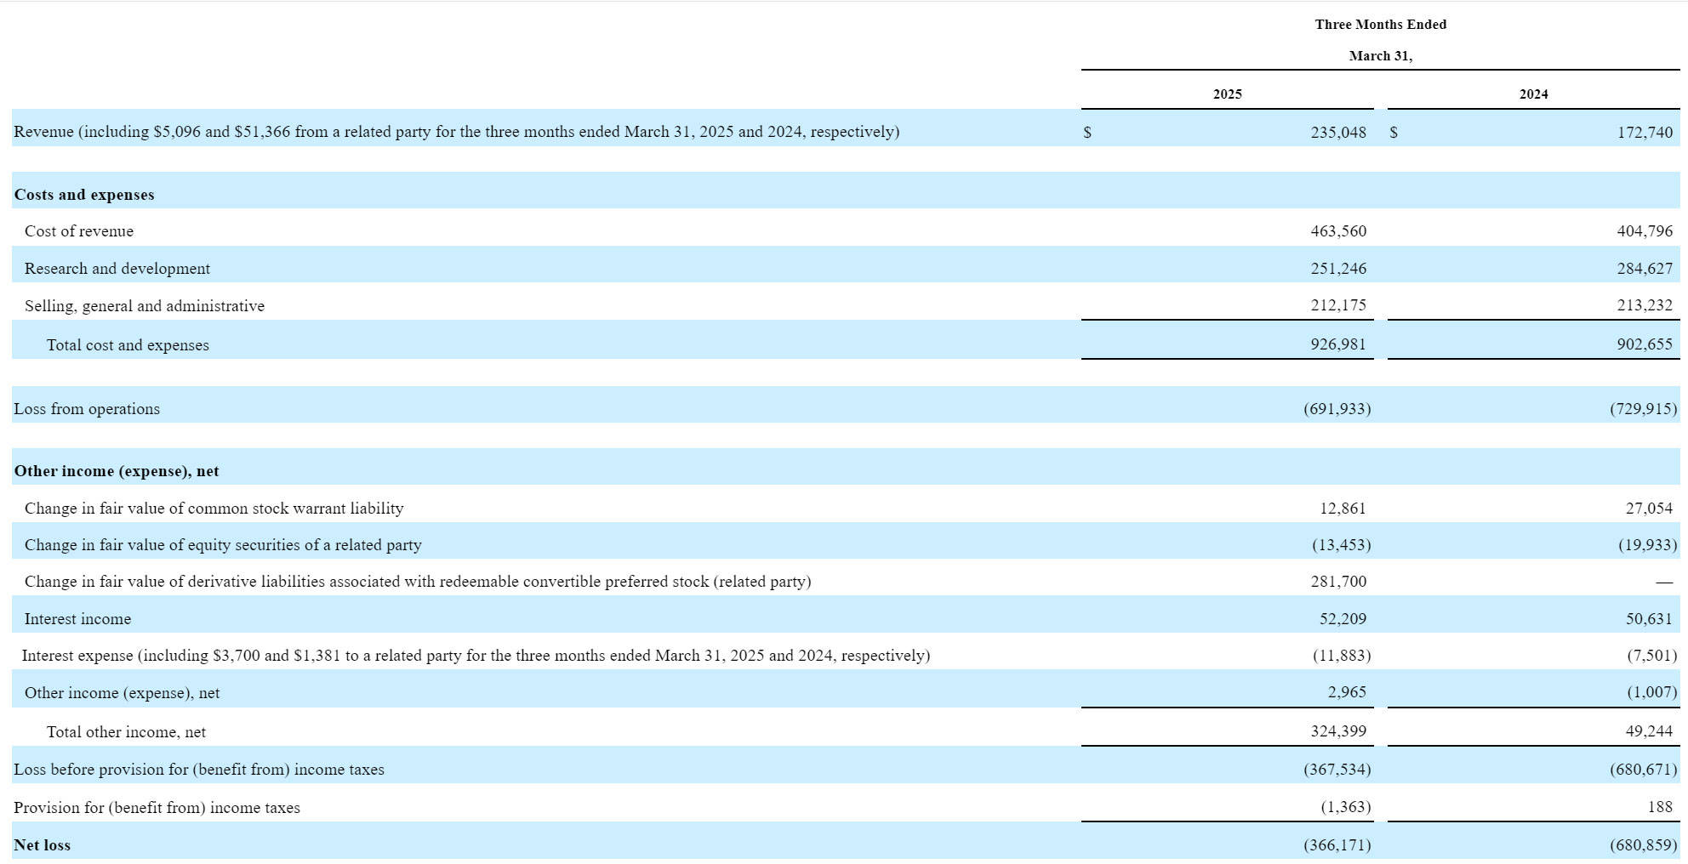Click the 'Total cost and expenses' label
The image size is (1688, 864).
pyautogui.click(x=128, y=345)
